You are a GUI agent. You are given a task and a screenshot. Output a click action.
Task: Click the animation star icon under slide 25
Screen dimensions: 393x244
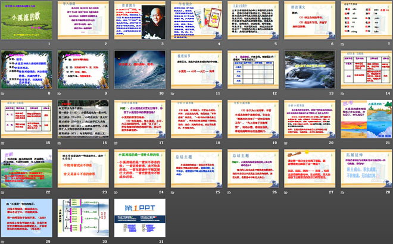(x=173, y=192)
